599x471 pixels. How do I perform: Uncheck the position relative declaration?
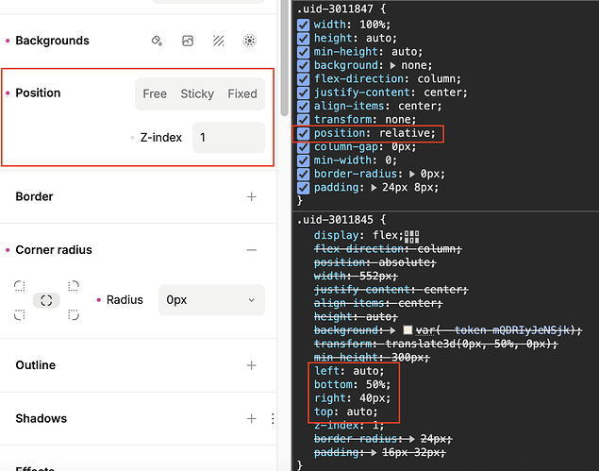tap(303, 133)
